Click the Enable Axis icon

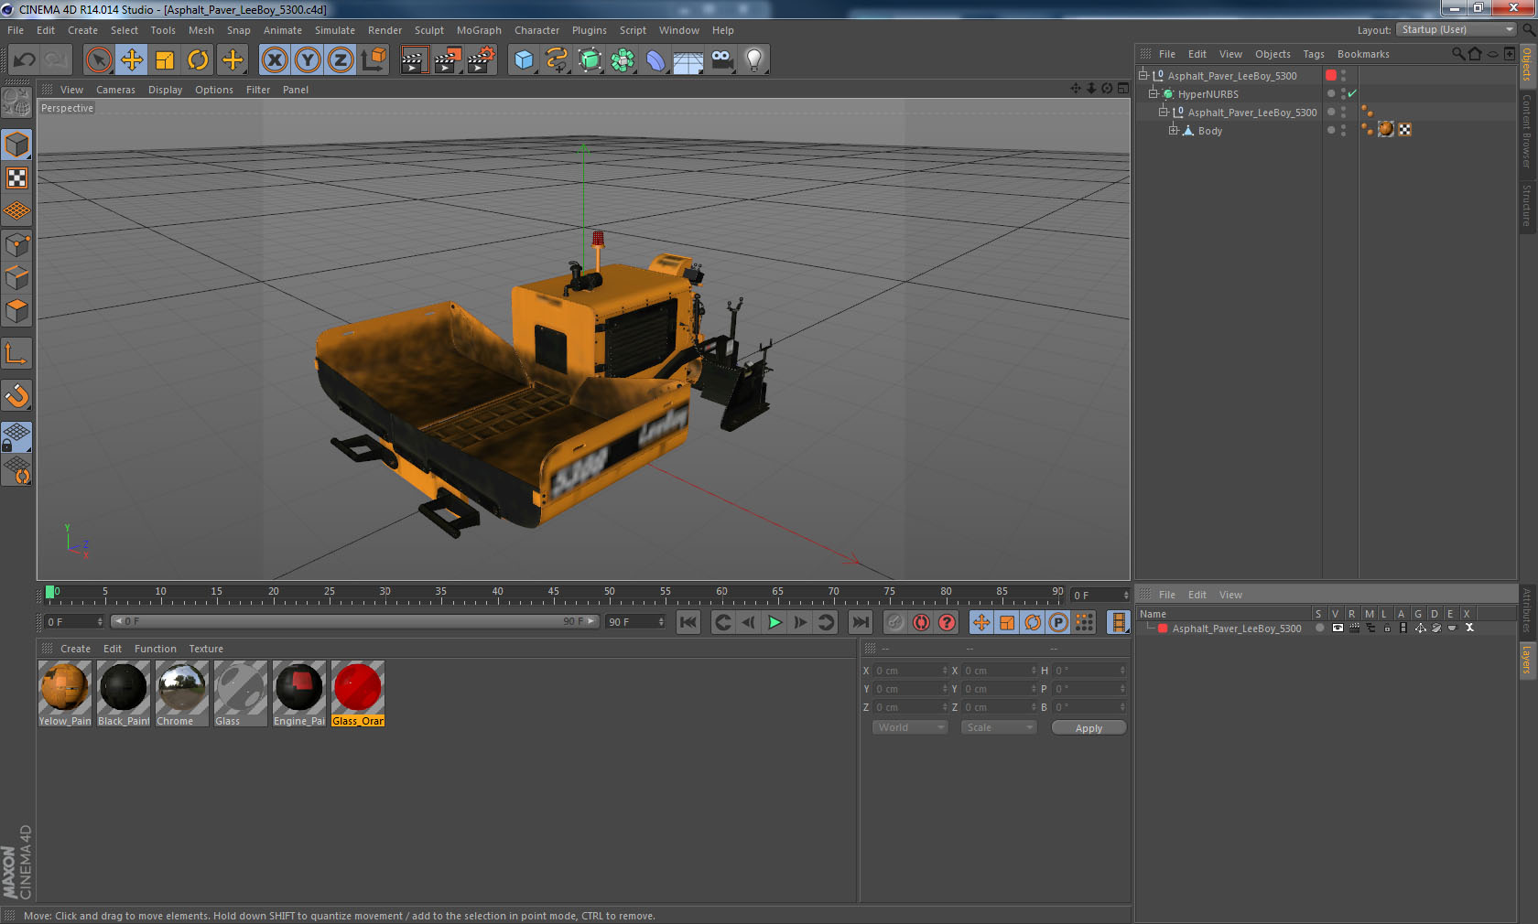point(16,353)
